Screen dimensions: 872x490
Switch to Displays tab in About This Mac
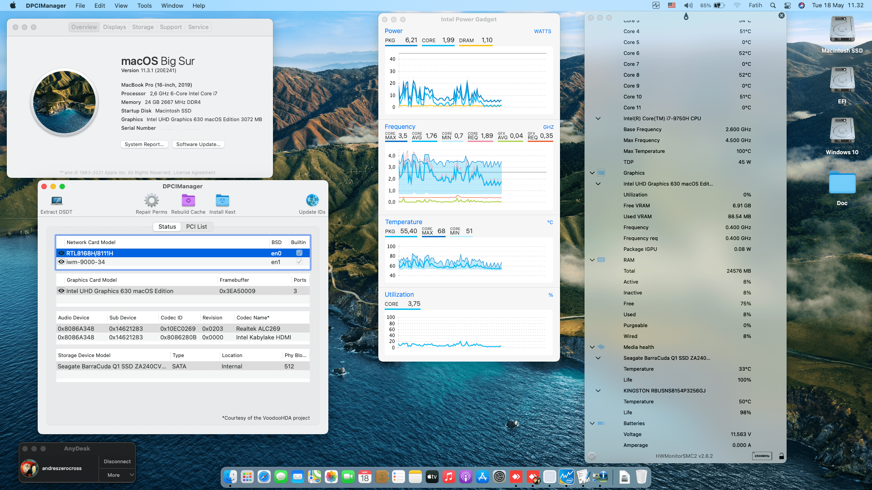(114, 27)
